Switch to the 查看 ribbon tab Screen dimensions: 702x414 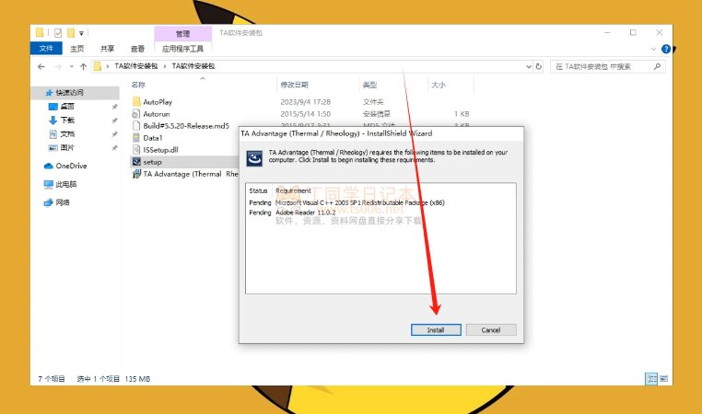[137, 48]
